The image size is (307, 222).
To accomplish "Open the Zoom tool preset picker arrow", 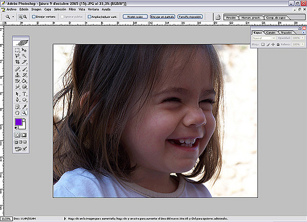I will 14,17.
